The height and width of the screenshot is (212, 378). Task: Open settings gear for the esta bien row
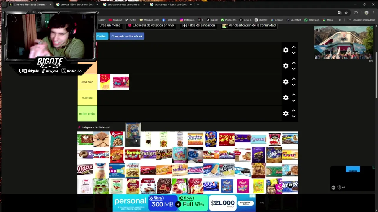[286, 82]
